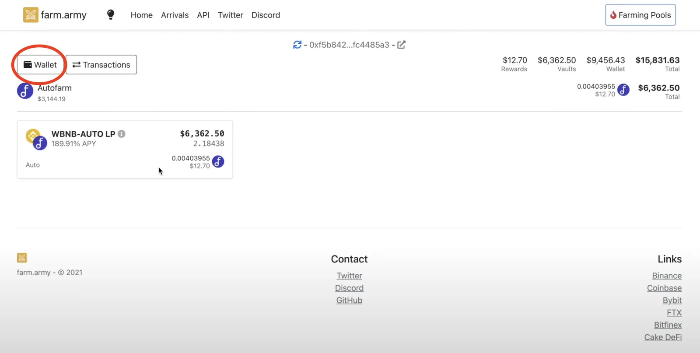Click the farm.army brand name

pos(64,15)
